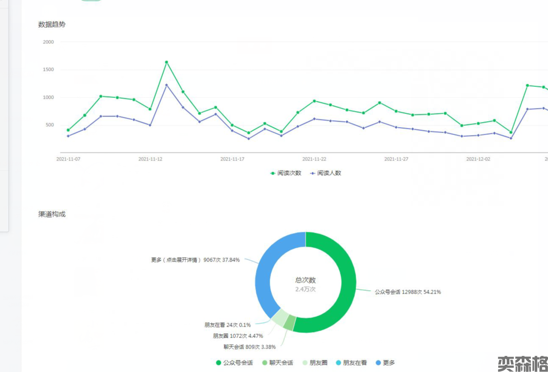Click the 朋友在看 cyan legend dot
Image resolution: width=548 pixels, height=372 pixels.
pos(338,363)
